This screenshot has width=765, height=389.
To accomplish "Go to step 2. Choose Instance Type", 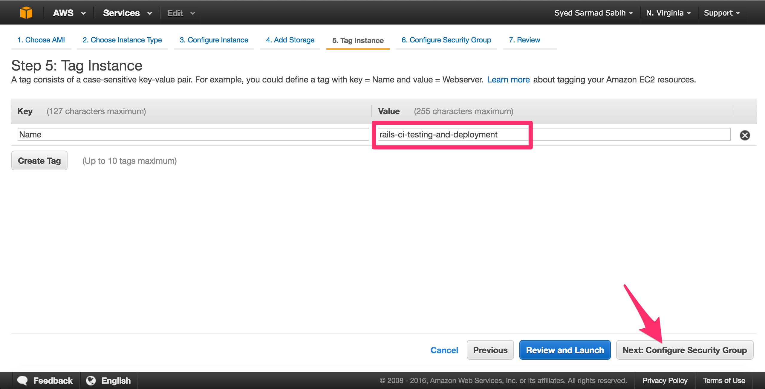I will (122, 40).
